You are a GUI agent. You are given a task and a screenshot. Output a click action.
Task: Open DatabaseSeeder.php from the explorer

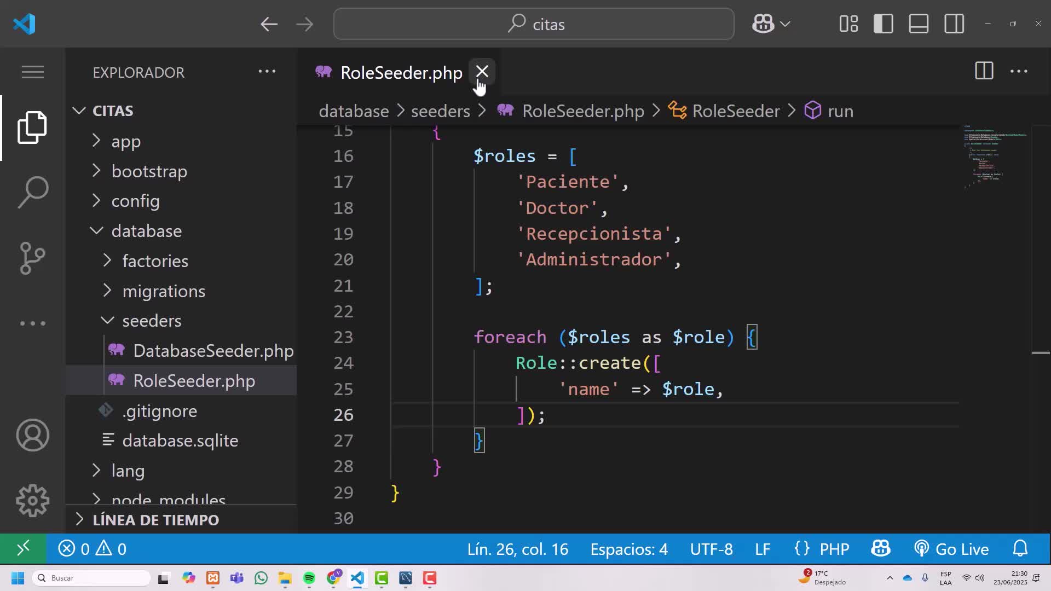coord(181,351)
